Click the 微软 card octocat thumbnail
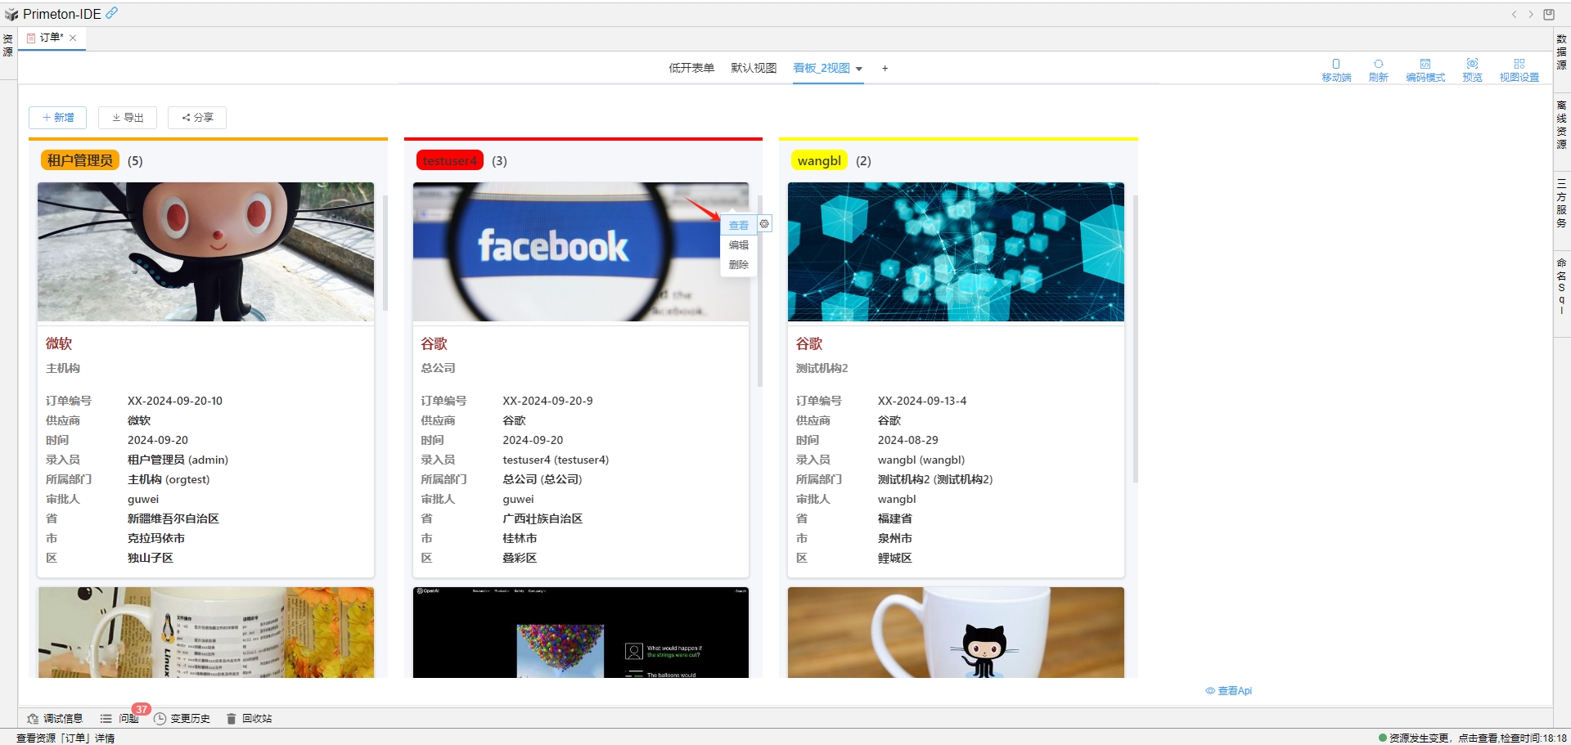Viewport: 1571px width, 745px height. pos(205,251)
